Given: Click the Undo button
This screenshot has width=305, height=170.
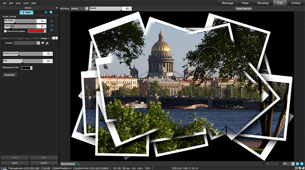Looking at the screenshot, I should [x=15, y=157].
